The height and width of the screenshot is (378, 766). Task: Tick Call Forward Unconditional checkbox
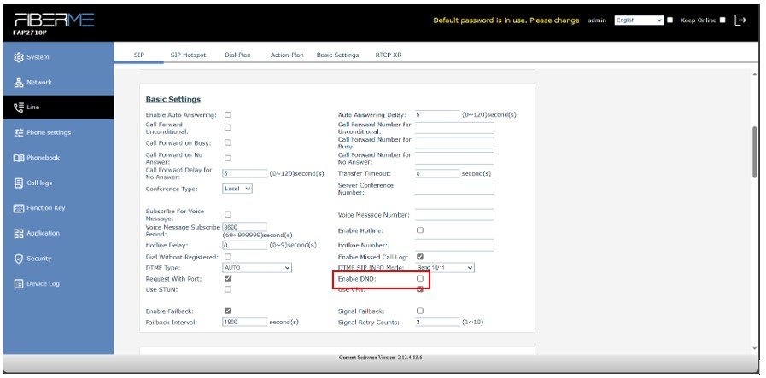(x=228, y=127)
